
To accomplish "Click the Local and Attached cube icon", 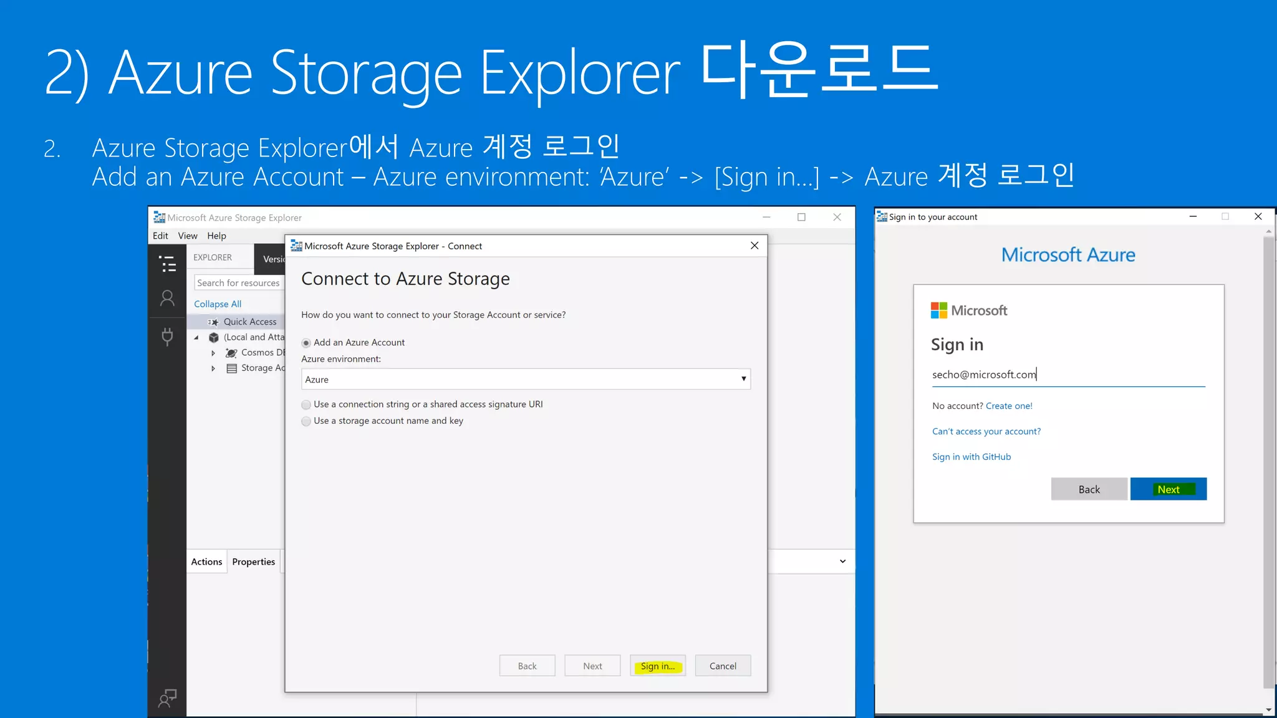I will click(214, 337).
